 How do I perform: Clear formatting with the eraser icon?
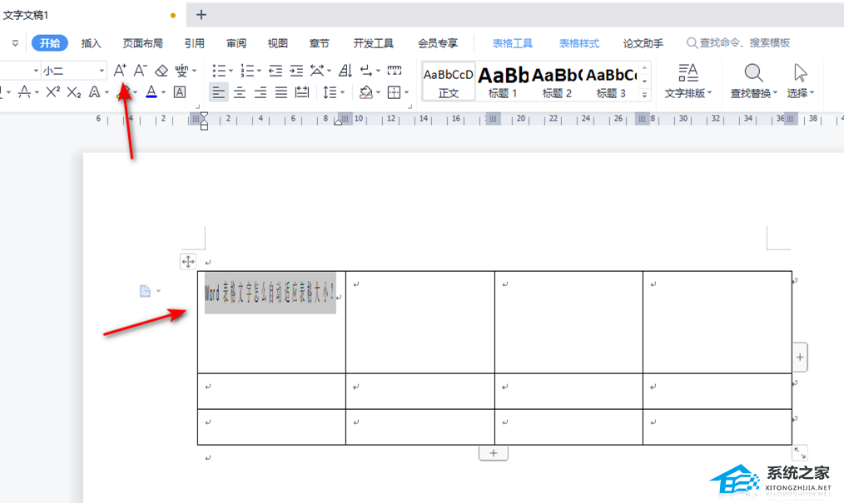[x=161, y=71]
